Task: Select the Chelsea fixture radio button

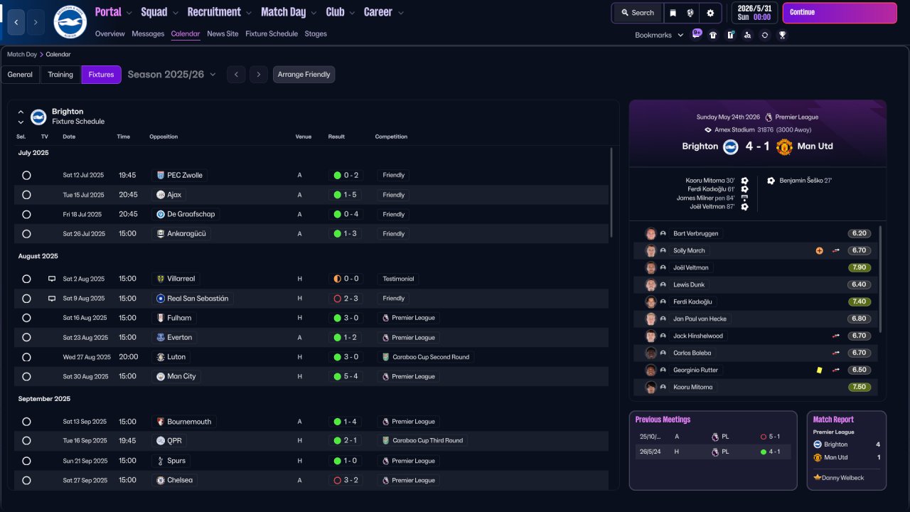Action: [x=26, y=481]
